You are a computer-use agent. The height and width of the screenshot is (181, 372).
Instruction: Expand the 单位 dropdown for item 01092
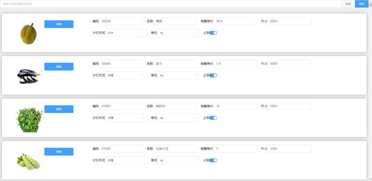pos(178,160)
